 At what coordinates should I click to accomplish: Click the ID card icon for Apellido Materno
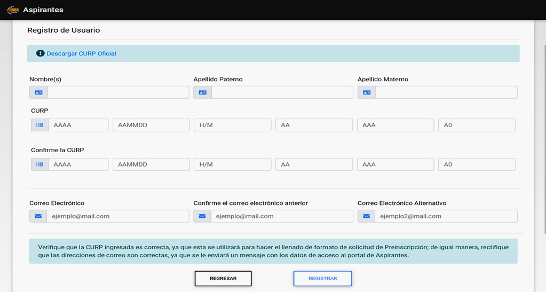[x=367, y=92]
